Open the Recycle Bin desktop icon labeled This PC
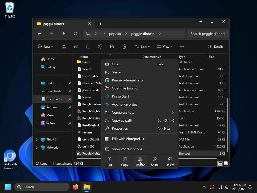 tap(10, 10)
